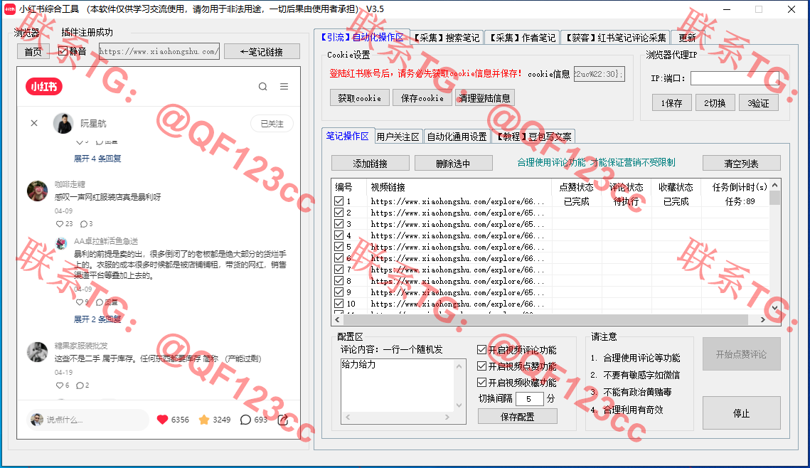Uncheck the checkbox for list row 10

[339, 303]
